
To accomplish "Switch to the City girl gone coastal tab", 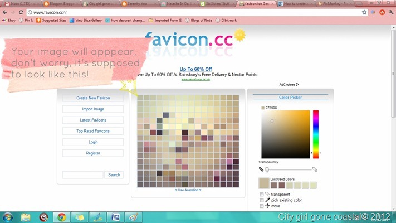I will tap(100, 4).
